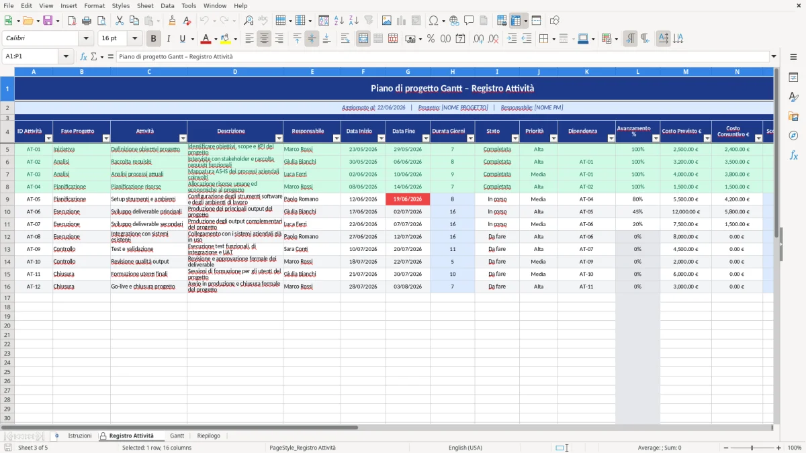Click the Draw Functions shapes icon
Image resolution: width=806 pixels, height=453 pixels.
point(555,21)
